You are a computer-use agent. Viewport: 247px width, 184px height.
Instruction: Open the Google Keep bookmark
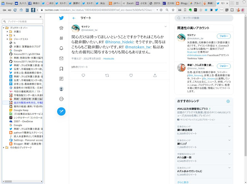21,110
